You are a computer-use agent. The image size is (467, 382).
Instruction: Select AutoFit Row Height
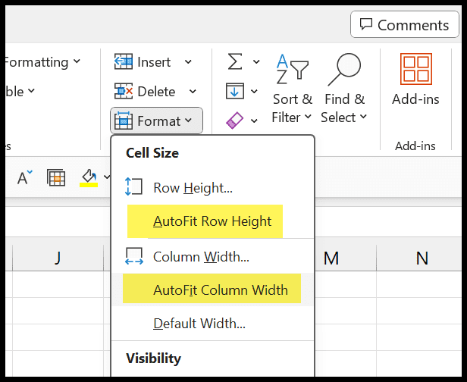tap(212, 221)
